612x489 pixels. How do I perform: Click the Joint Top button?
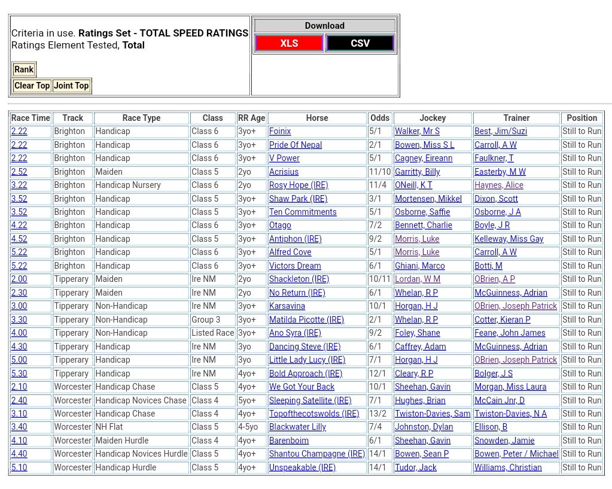click(x=71, y=86)
